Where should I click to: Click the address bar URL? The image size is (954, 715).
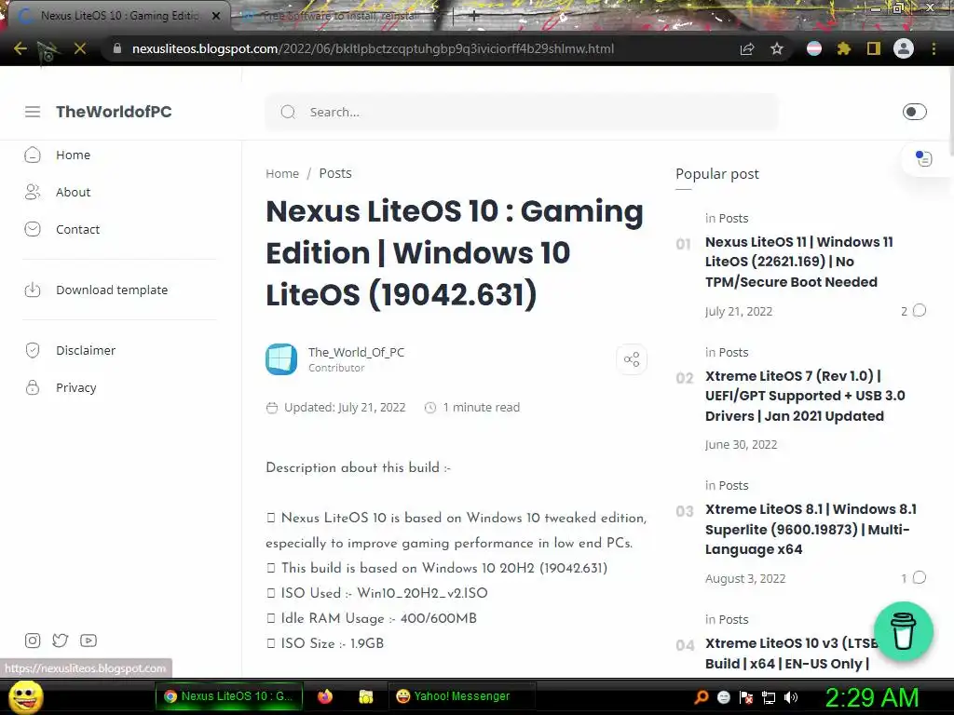coord(373,48)
